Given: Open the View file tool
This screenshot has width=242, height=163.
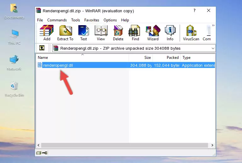Looking at the screenshot, I should pyautogui.click(x=101, y=33).
